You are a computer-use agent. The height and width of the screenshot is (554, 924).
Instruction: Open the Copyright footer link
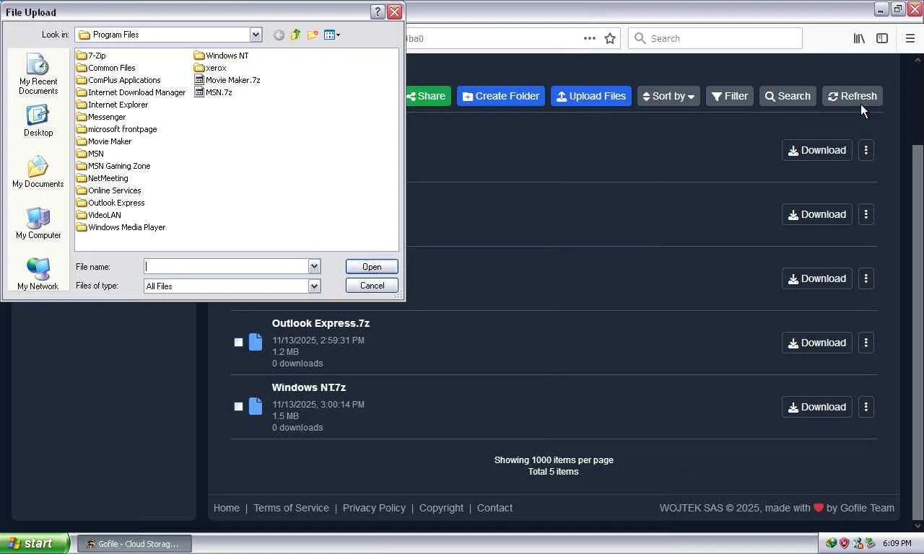point(441,508)
